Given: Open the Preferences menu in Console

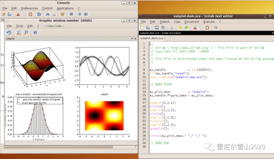Looking at the screenshot, I should point(29,8).
